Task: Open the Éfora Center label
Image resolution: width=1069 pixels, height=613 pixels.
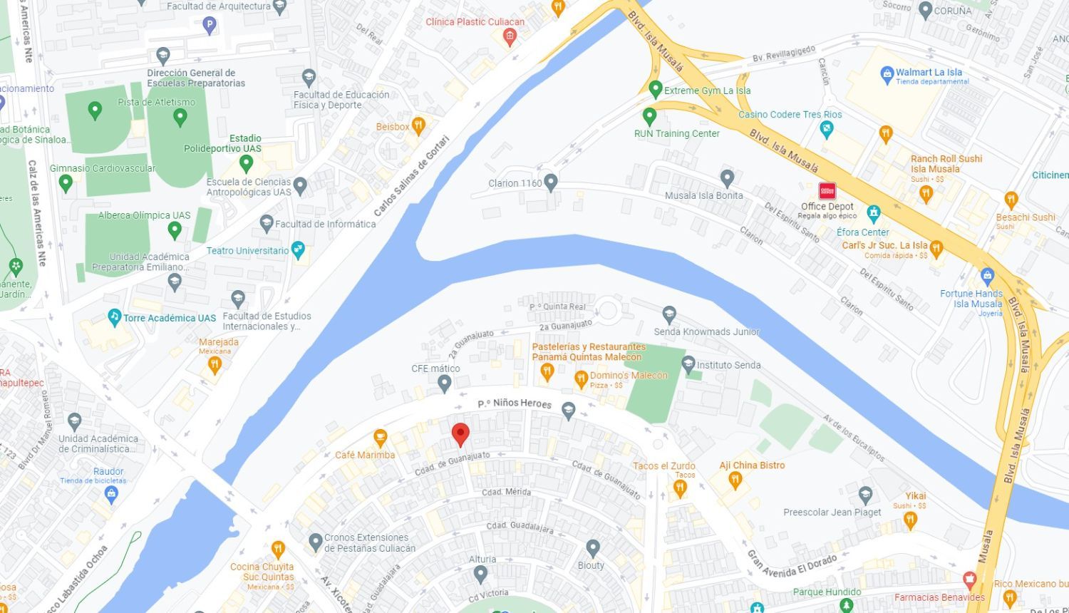Action: [x=862, y=232]
